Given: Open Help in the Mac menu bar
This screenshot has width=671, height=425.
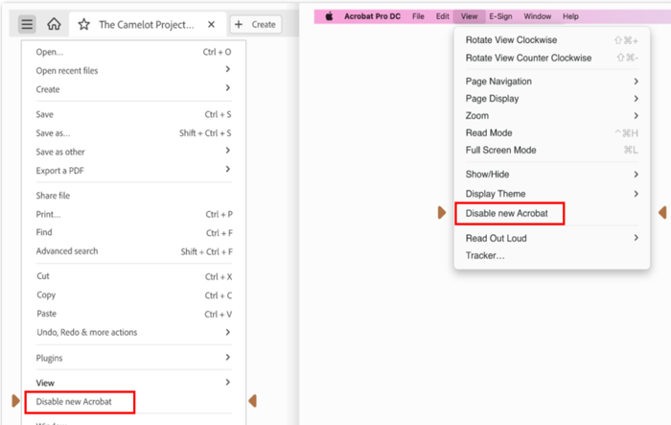Looking at the screenshot, I should pos(570,16).
